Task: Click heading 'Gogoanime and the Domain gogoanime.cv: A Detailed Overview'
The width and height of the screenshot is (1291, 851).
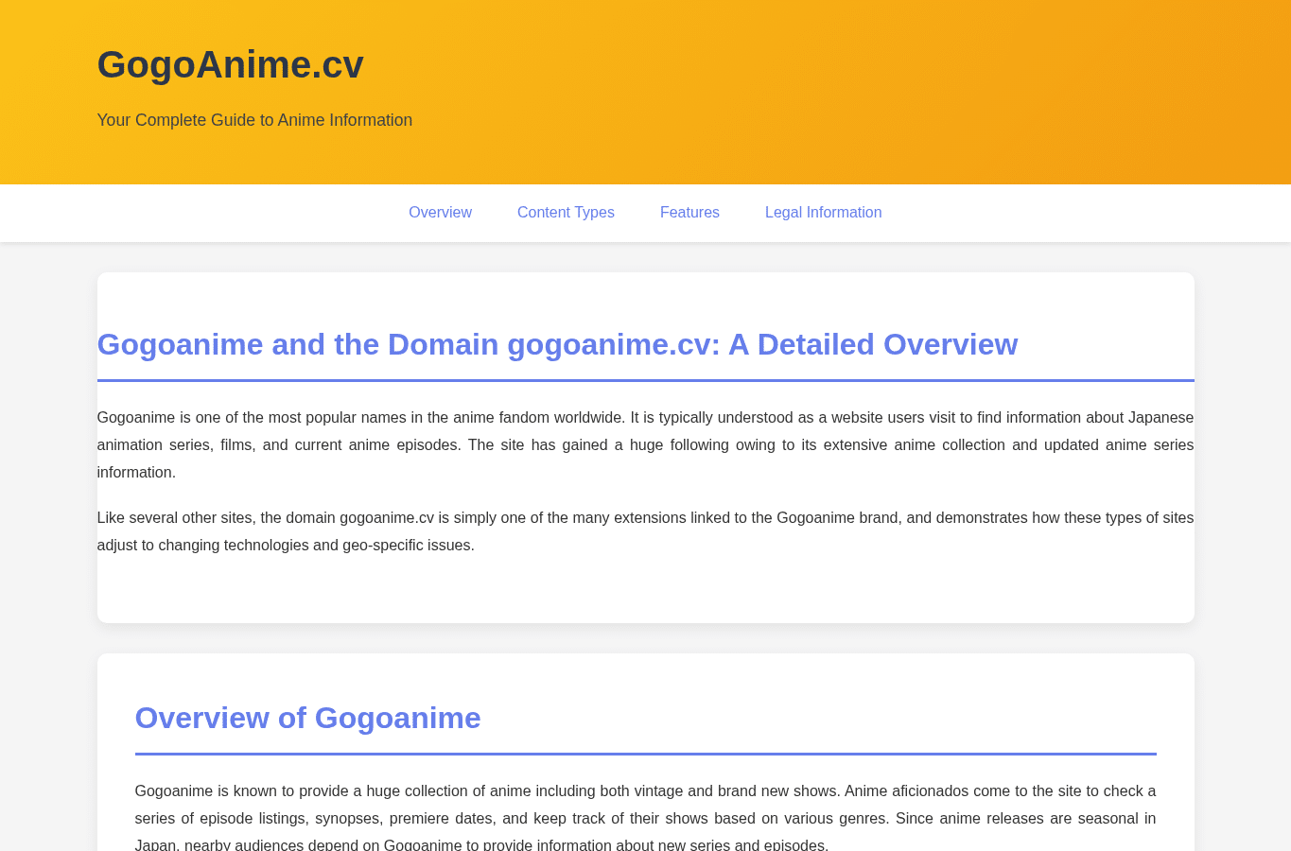Action: coord(557,344)
